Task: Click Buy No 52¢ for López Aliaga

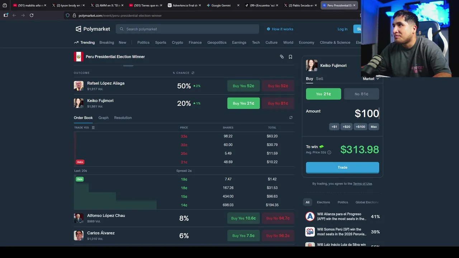Action: point(278,86)
